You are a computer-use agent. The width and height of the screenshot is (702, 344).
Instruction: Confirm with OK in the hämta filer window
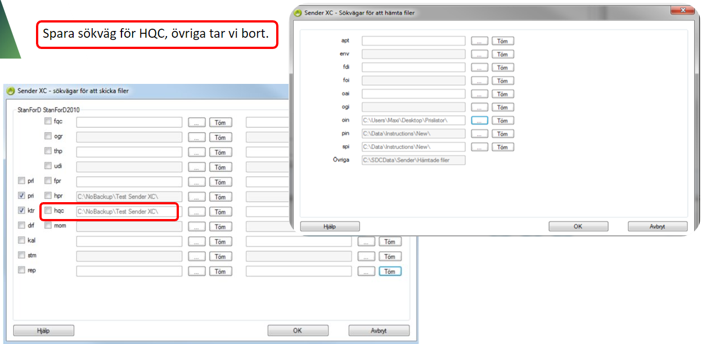tap(578, 226)
